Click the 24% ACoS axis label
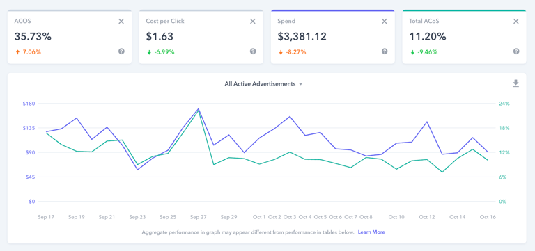 click(504, 104)
